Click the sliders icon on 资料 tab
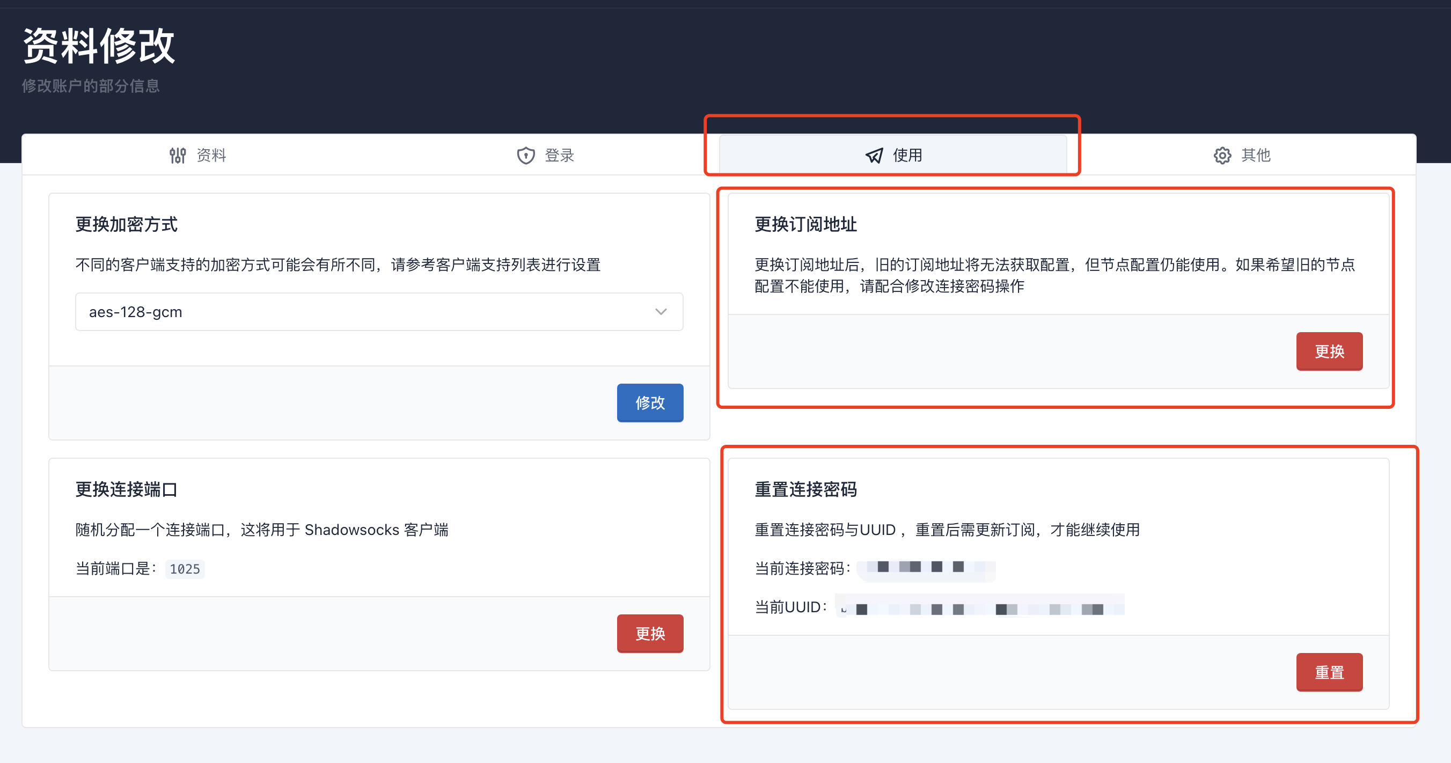1451x763 pixels. (178, 156)
